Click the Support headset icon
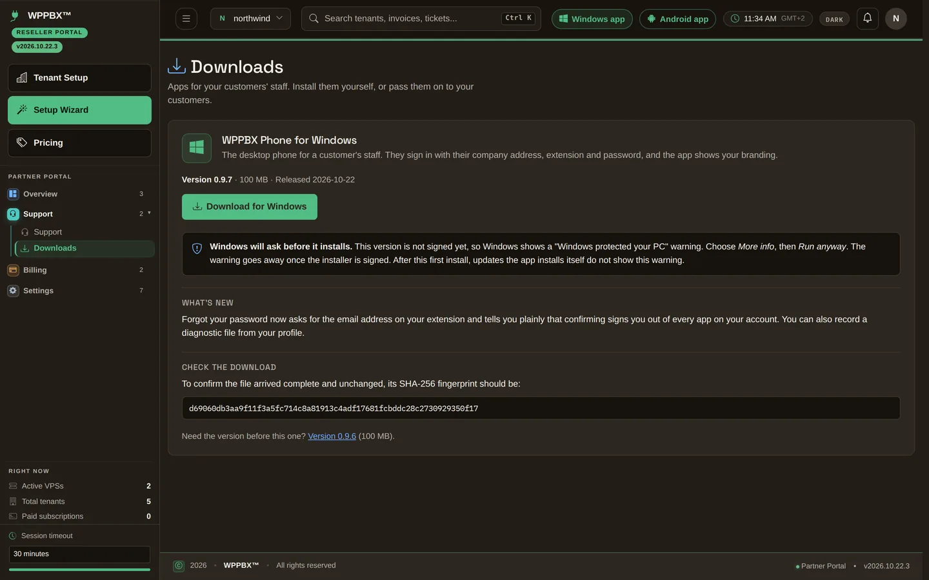Screen dimensions: 929x580 click(x=13, y=214)
